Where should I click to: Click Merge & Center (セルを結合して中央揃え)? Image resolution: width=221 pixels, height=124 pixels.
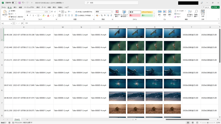click(83, 15)
